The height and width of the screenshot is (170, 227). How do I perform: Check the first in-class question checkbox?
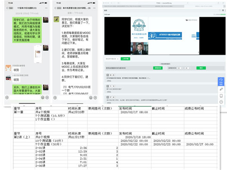(108, 75)
